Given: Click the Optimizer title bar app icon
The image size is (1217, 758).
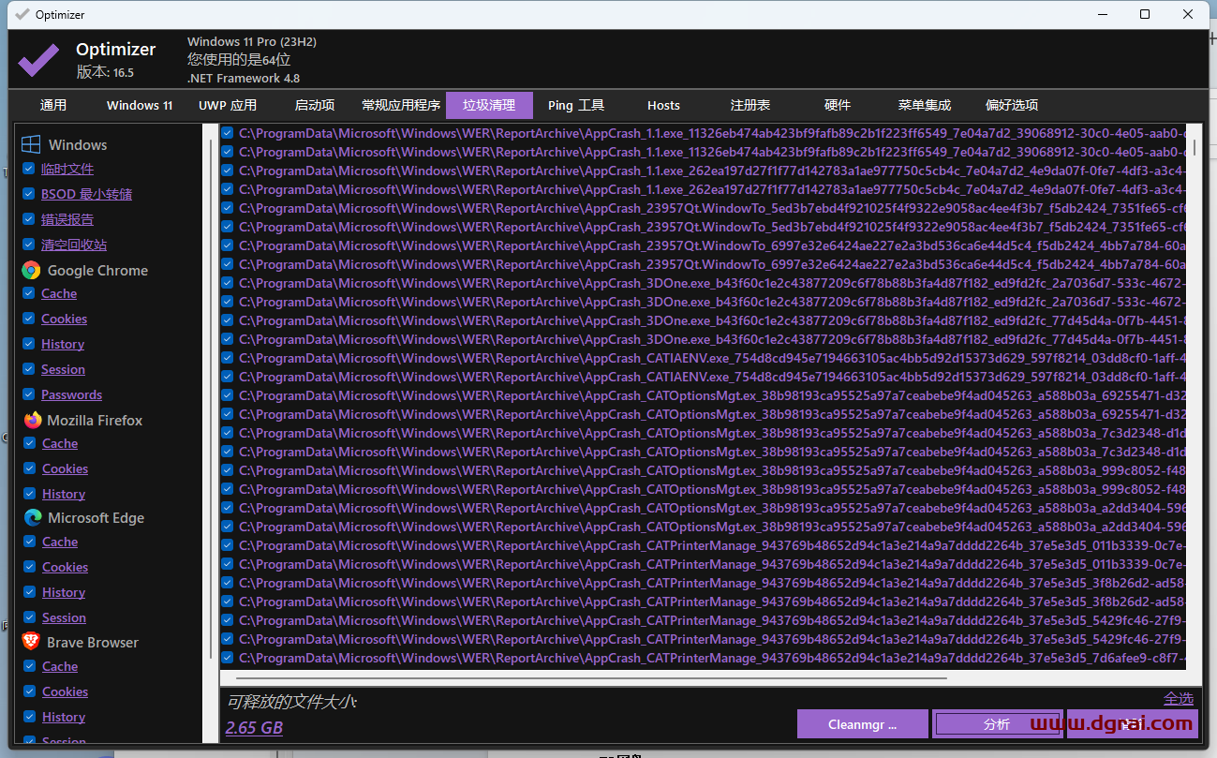Looking at the screenshot, I should pyautogui.click(x=22, y=14).
